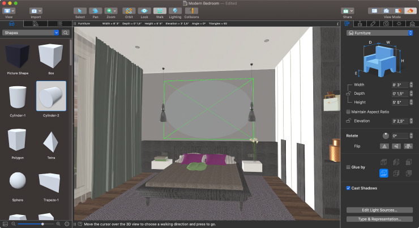
Task: Open the furniture library tab
Action: point(11,24)
